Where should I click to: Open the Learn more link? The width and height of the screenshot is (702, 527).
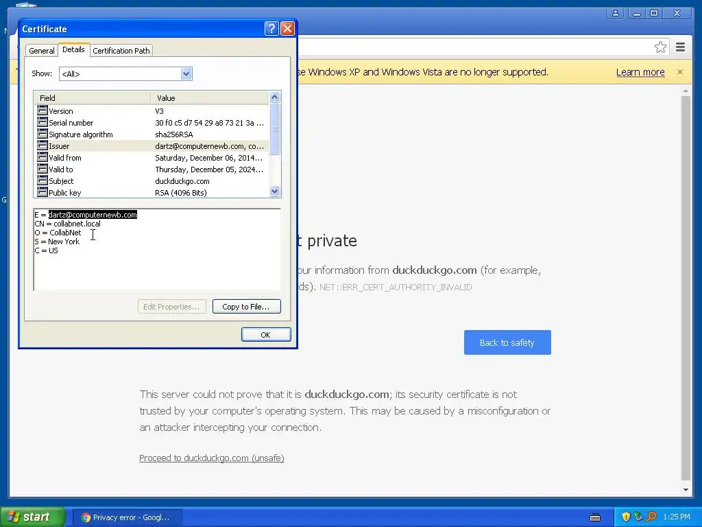click(x=640, y=72)
